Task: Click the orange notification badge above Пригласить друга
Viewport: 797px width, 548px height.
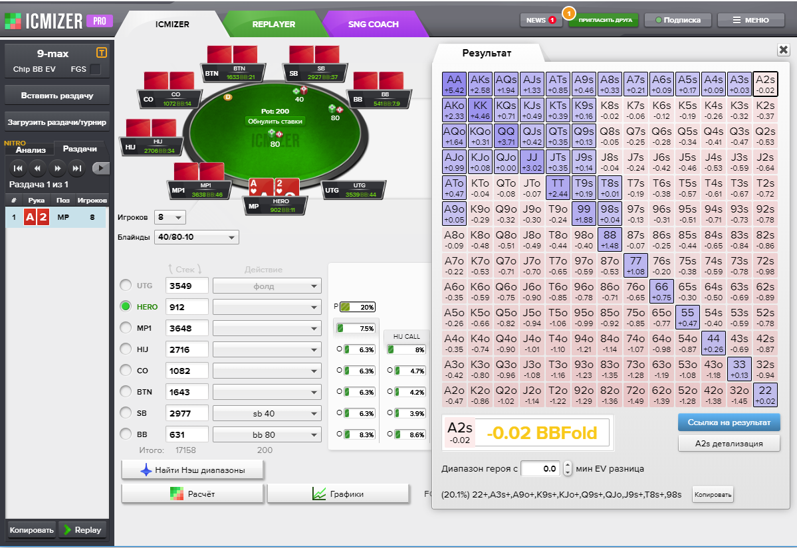Action: [569, 13]
